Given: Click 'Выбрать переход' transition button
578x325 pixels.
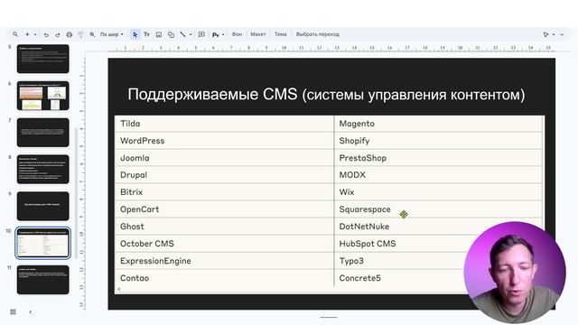Looking at the screenshot, I should coord(317,34).
